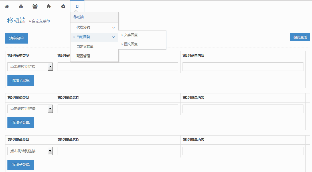Click the 第2列菜单名称 input box
The height and width of the screenshot is (172, 312).
(118, 109)
